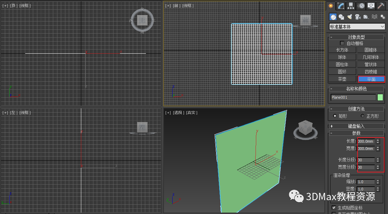Expand the 键盘输入 rollout
This screenshot has width=388, height=214.
coord(356,126)
